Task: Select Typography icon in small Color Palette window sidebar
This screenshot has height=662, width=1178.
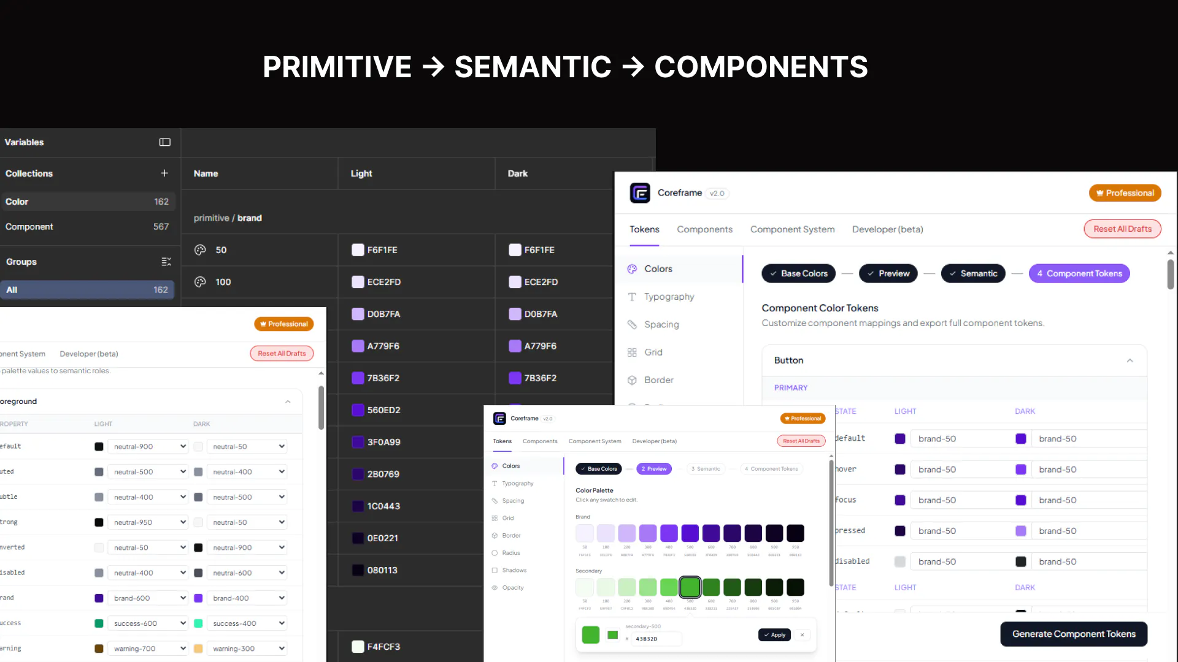Action: click(495, 484)
